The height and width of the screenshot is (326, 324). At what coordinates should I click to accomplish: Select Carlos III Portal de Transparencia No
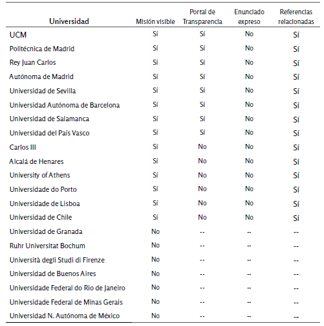pyautogui.click(x=202, y=147)
